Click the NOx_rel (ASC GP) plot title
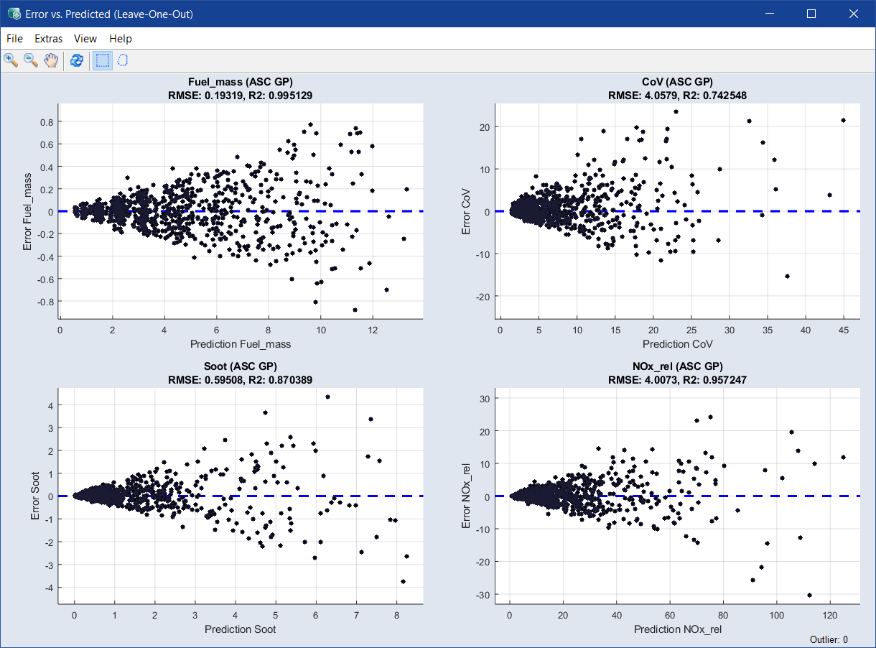 (679, 367)
